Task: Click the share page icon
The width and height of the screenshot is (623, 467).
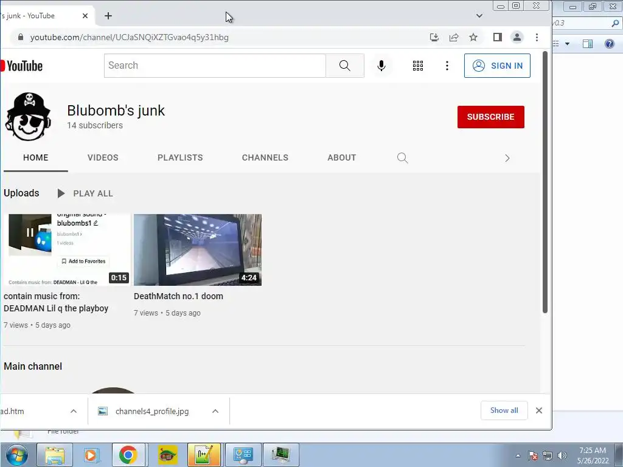Action: [454, 37]
